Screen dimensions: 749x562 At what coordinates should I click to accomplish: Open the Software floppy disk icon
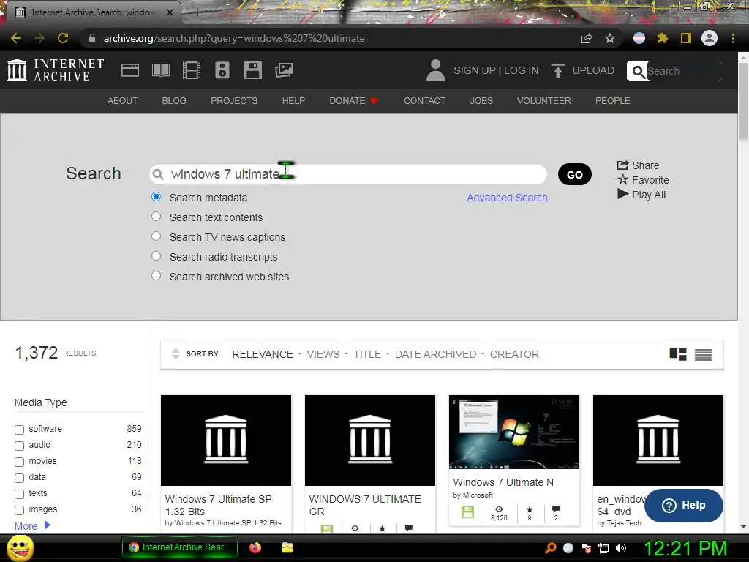tap(252, 70)
